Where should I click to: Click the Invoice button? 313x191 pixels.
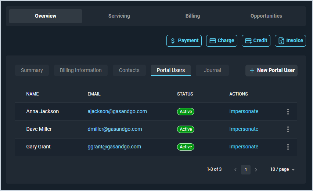pyautogui.click(x=290, y=41)
